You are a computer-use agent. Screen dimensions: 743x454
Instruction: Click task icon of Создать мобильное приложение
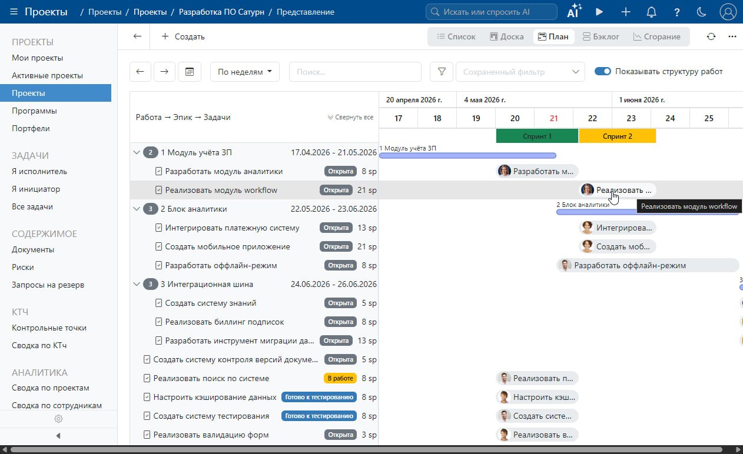(158, 246)
